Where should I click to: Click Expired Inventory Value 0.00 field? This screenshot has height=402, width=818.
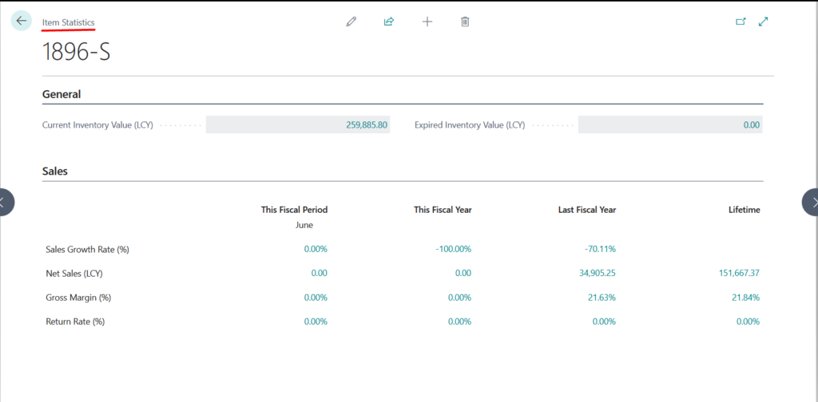[750, 125]
